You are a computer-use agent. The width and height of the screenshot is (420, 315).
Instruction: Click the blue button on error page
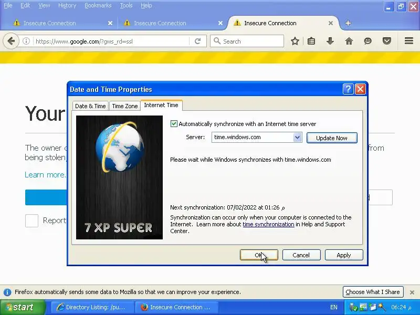tap(46, 197)
